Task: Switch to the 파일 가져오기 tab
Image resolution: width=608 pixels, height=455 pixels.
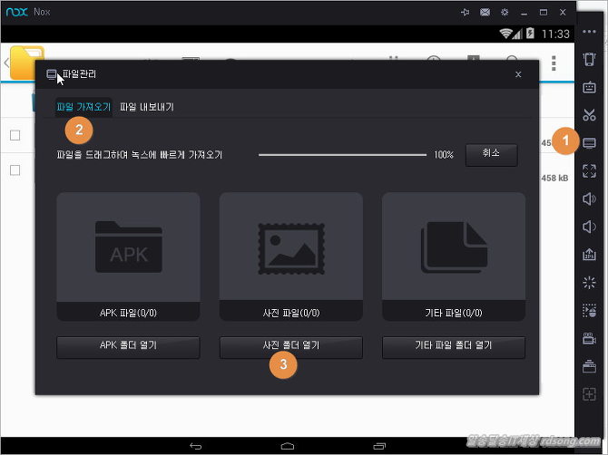Action: pyautogui.click(x=83, y=107)
